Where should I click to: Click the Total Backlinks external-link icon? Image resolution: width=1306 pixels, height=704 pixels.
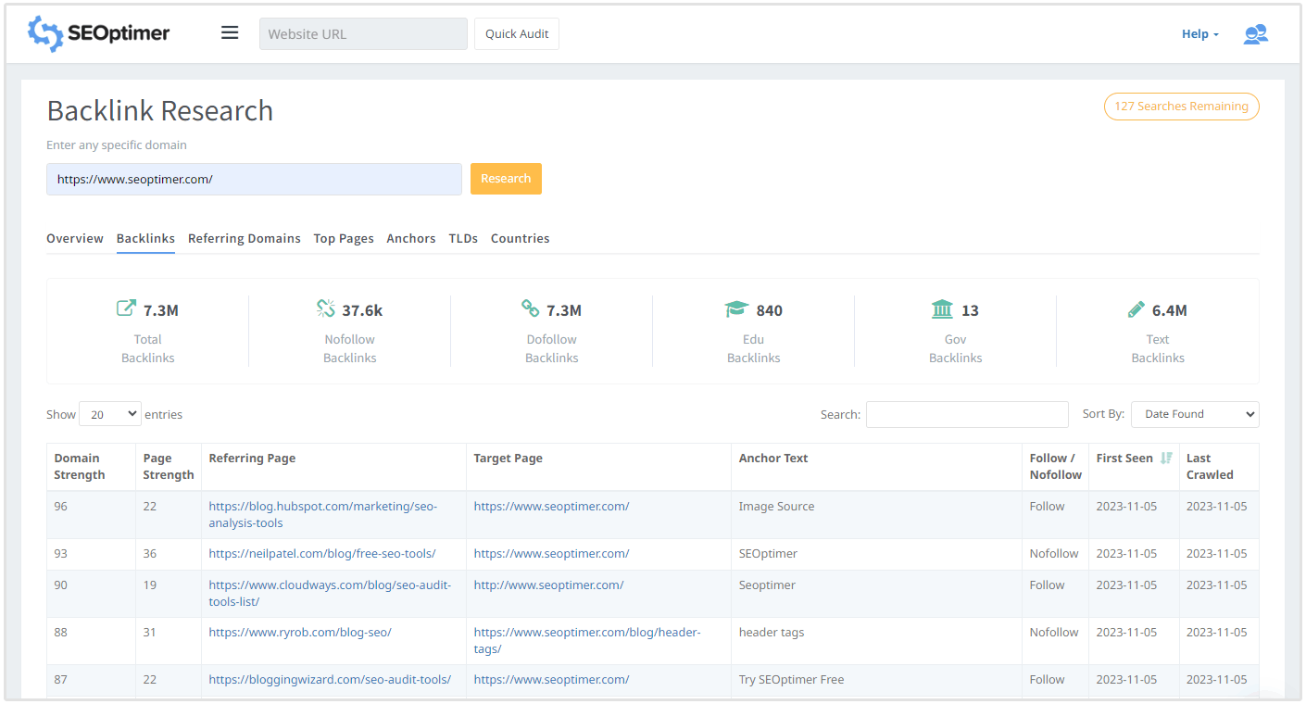(x=124, y=308)
